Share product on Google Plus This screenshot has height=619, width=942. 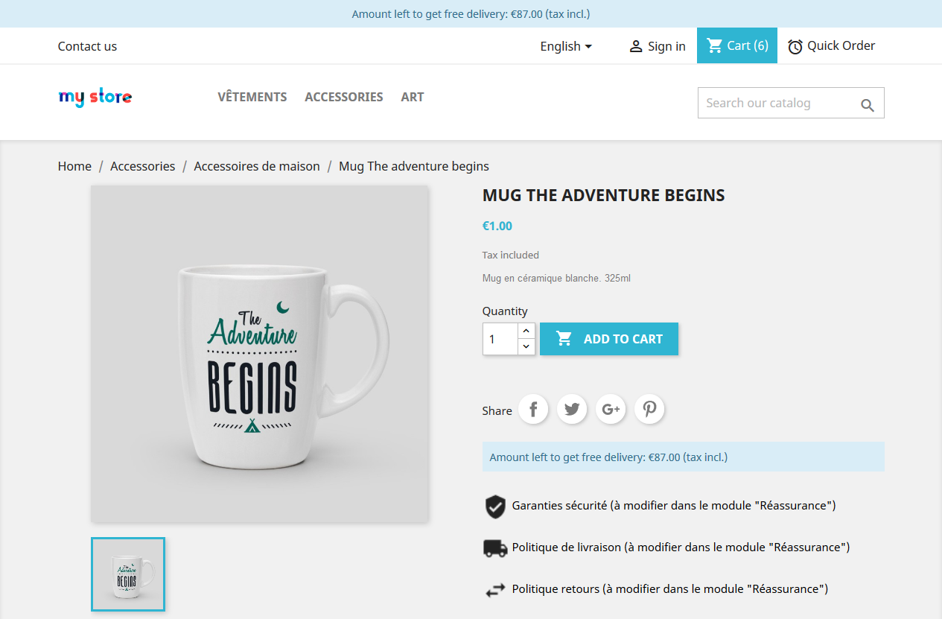click(x=611, y=409)
